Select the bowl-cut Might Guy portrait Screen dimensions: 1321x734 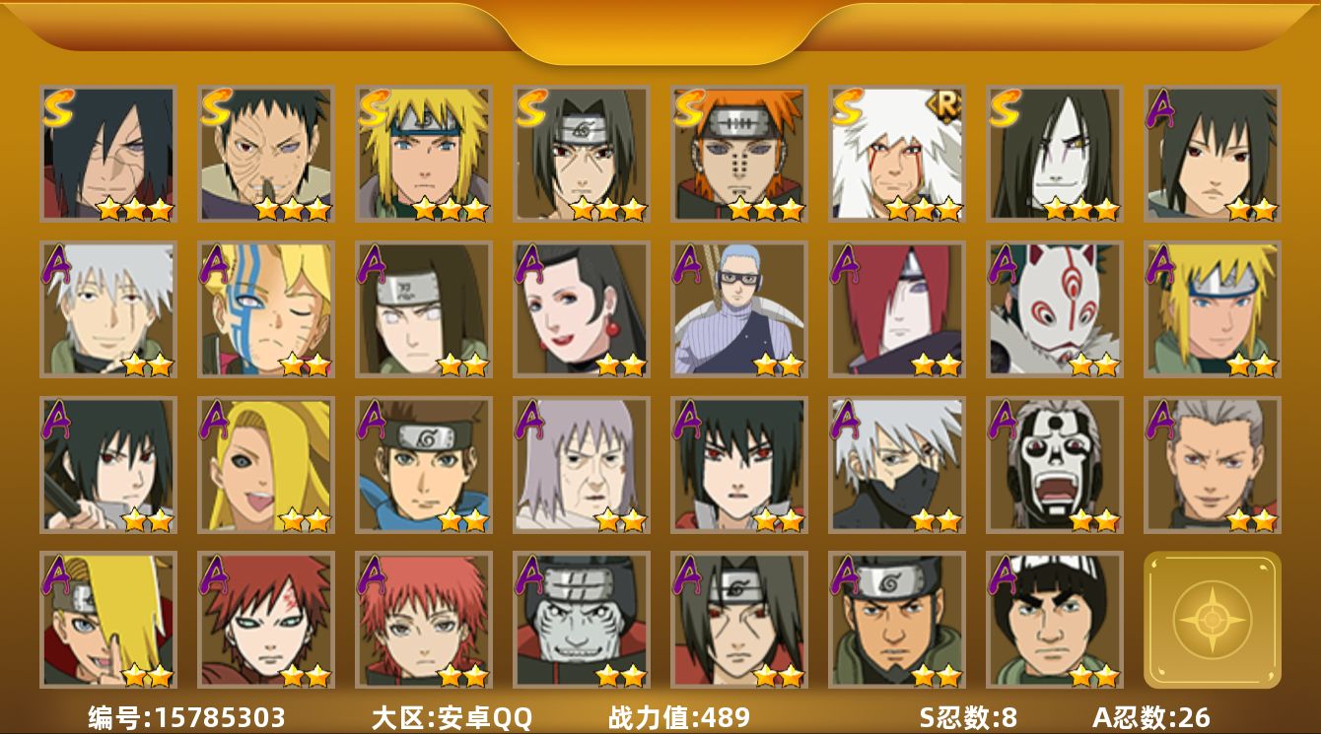coord(1055,620)
